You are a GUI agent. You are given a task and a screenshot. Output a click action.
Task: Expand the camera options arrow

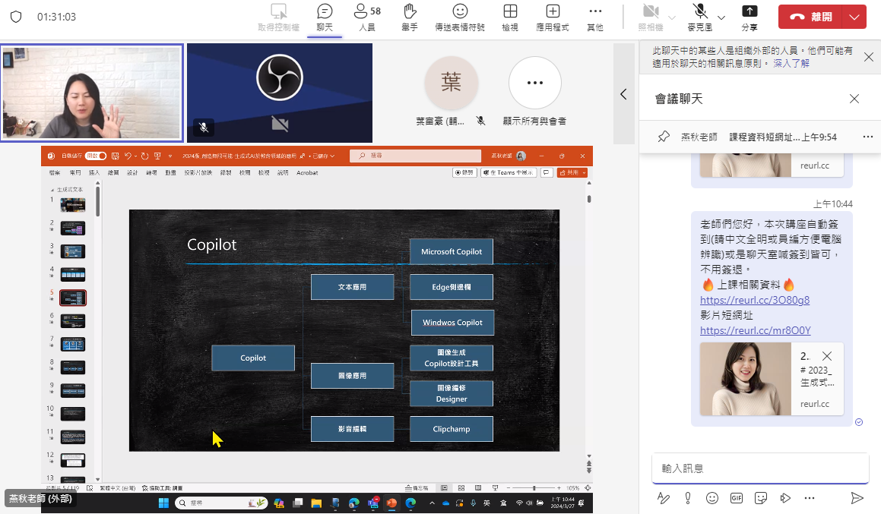[672, 17]
